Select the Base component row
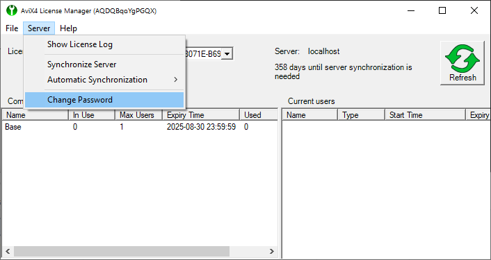Image resolution: width=491 pixels, height=260 pixels. [140, 127]
